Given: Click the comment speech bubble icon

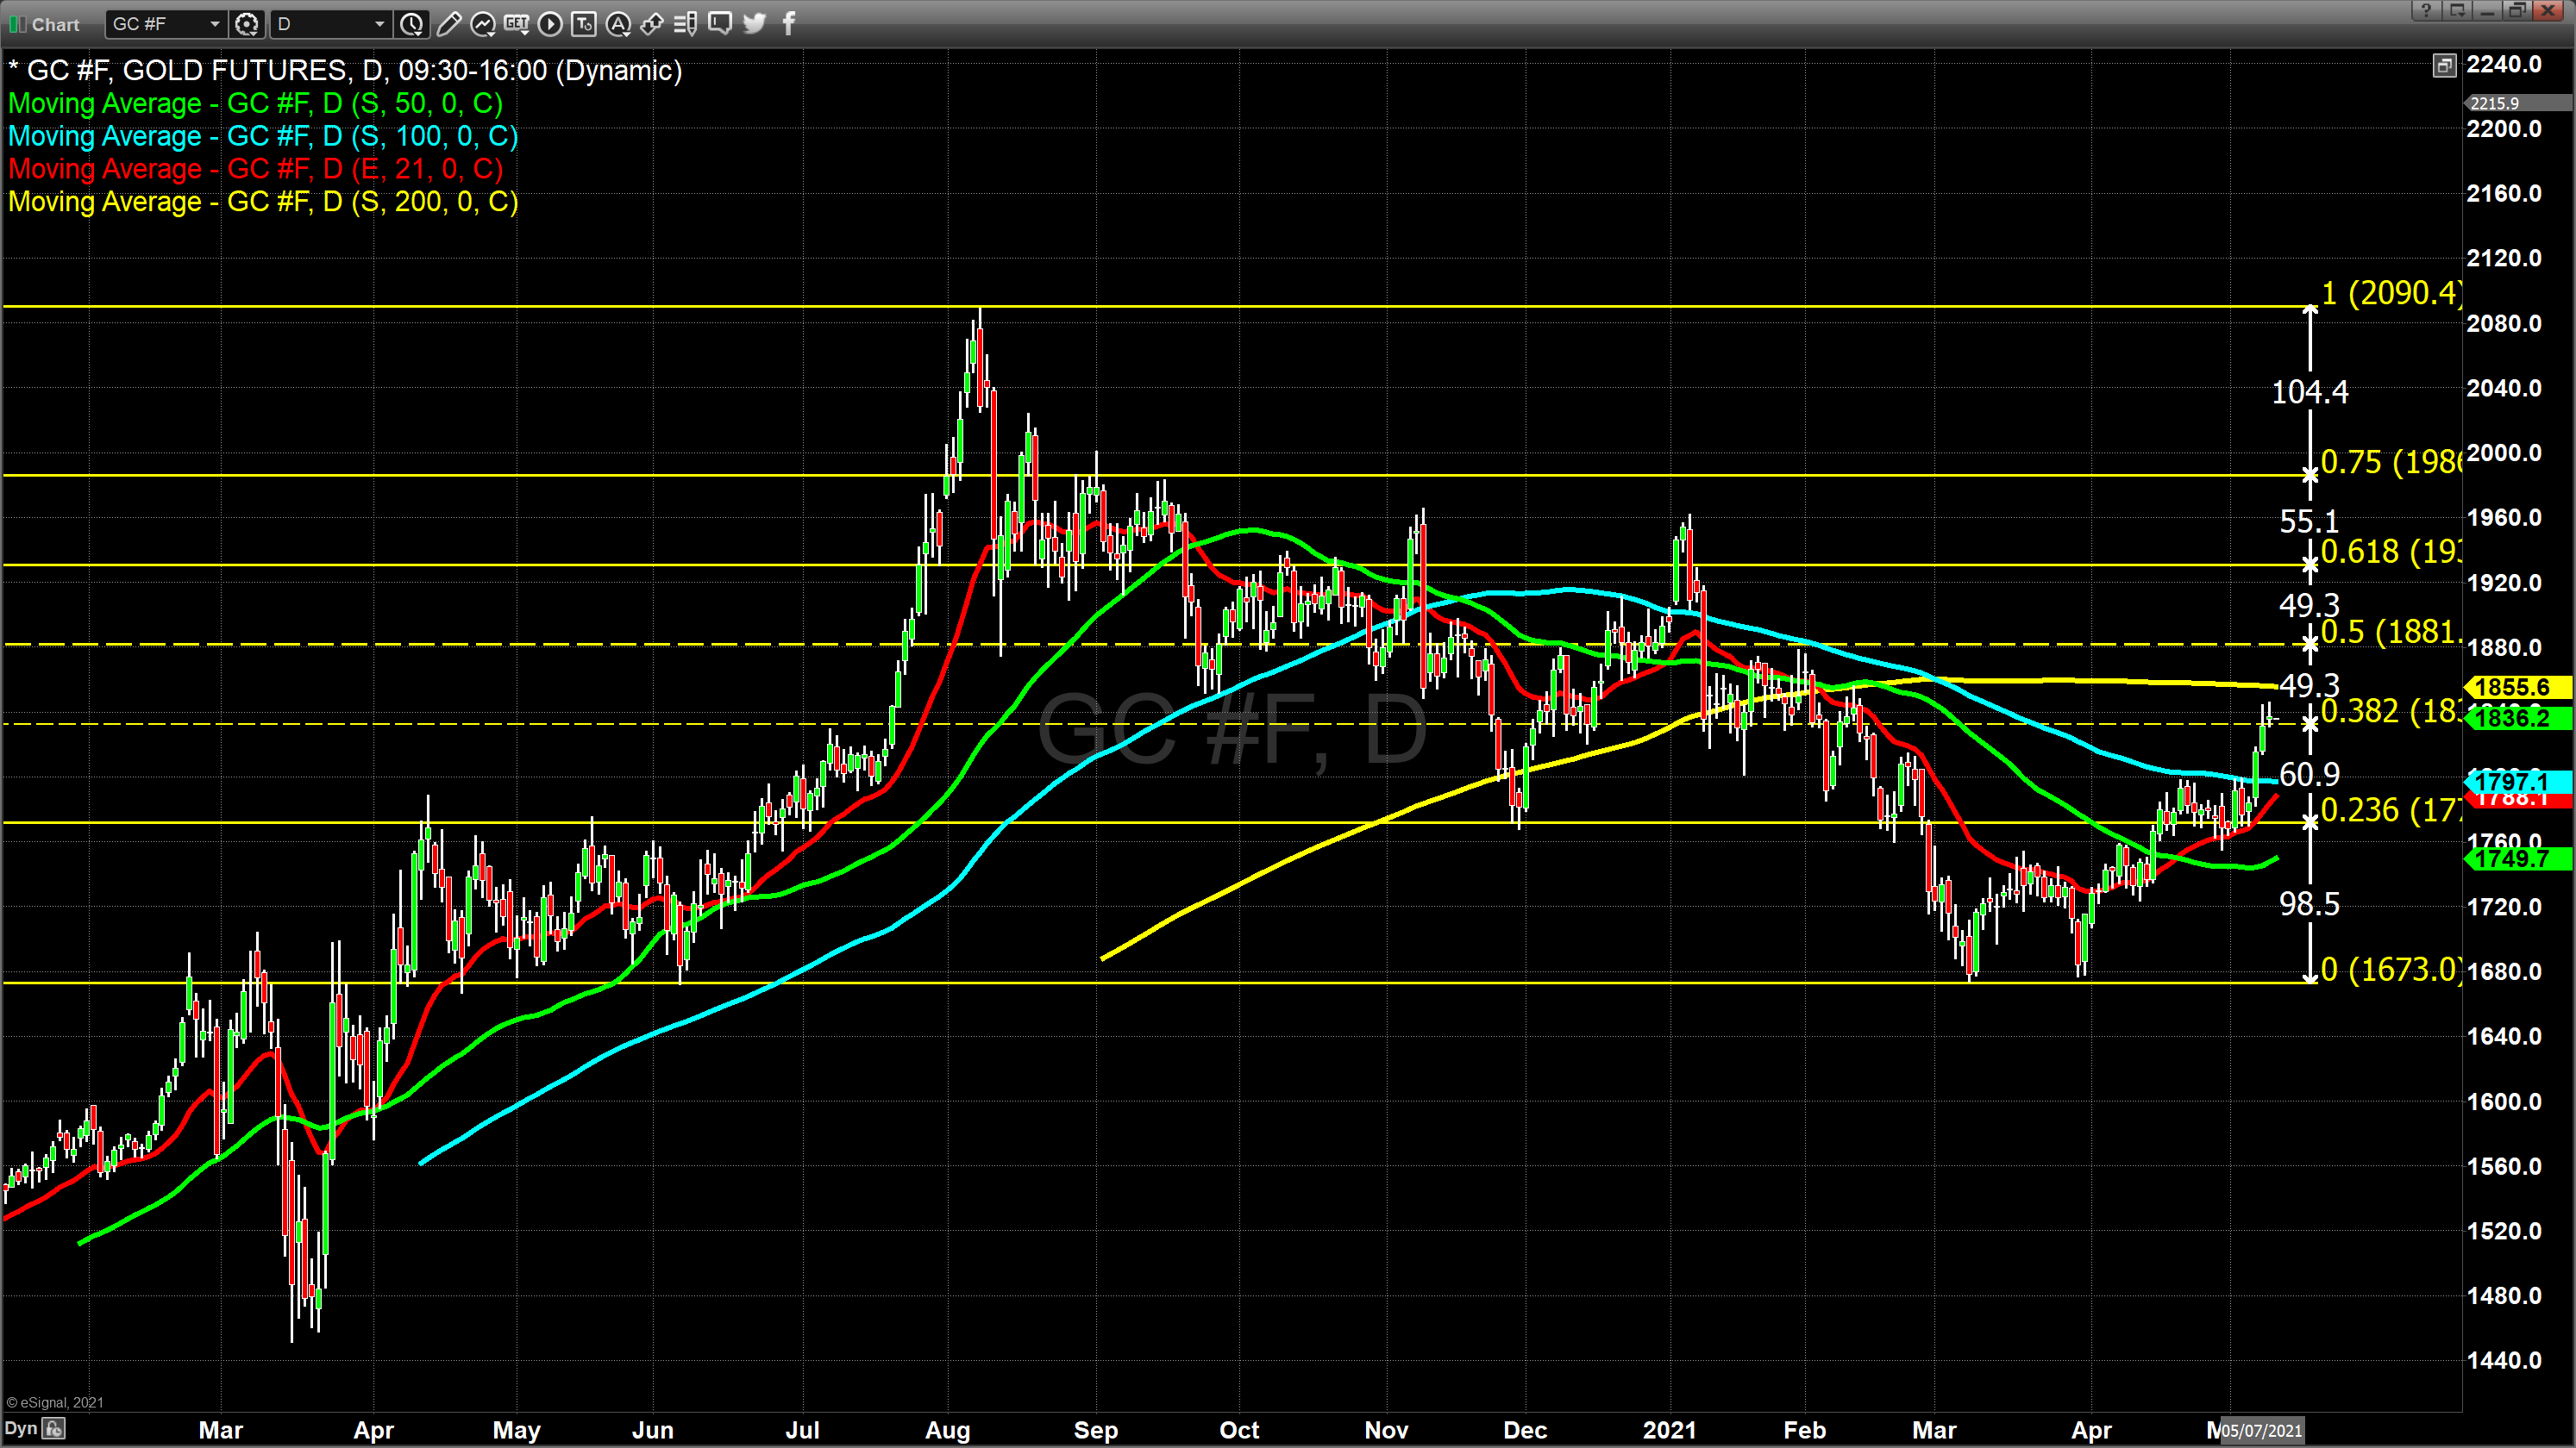Looking at the screenshot, I should point(720,23).
